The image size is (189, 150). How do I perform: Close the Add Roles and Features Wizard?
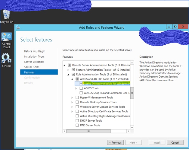(x=183, y=27)
